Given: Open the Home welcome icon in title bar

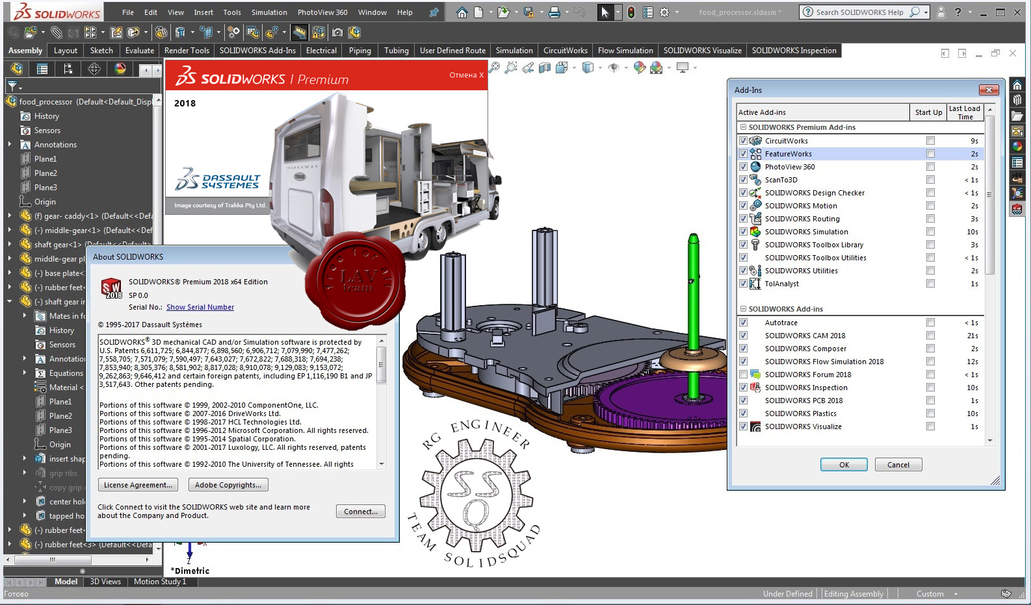Looking at the screenshot, I should pos(462,12).
